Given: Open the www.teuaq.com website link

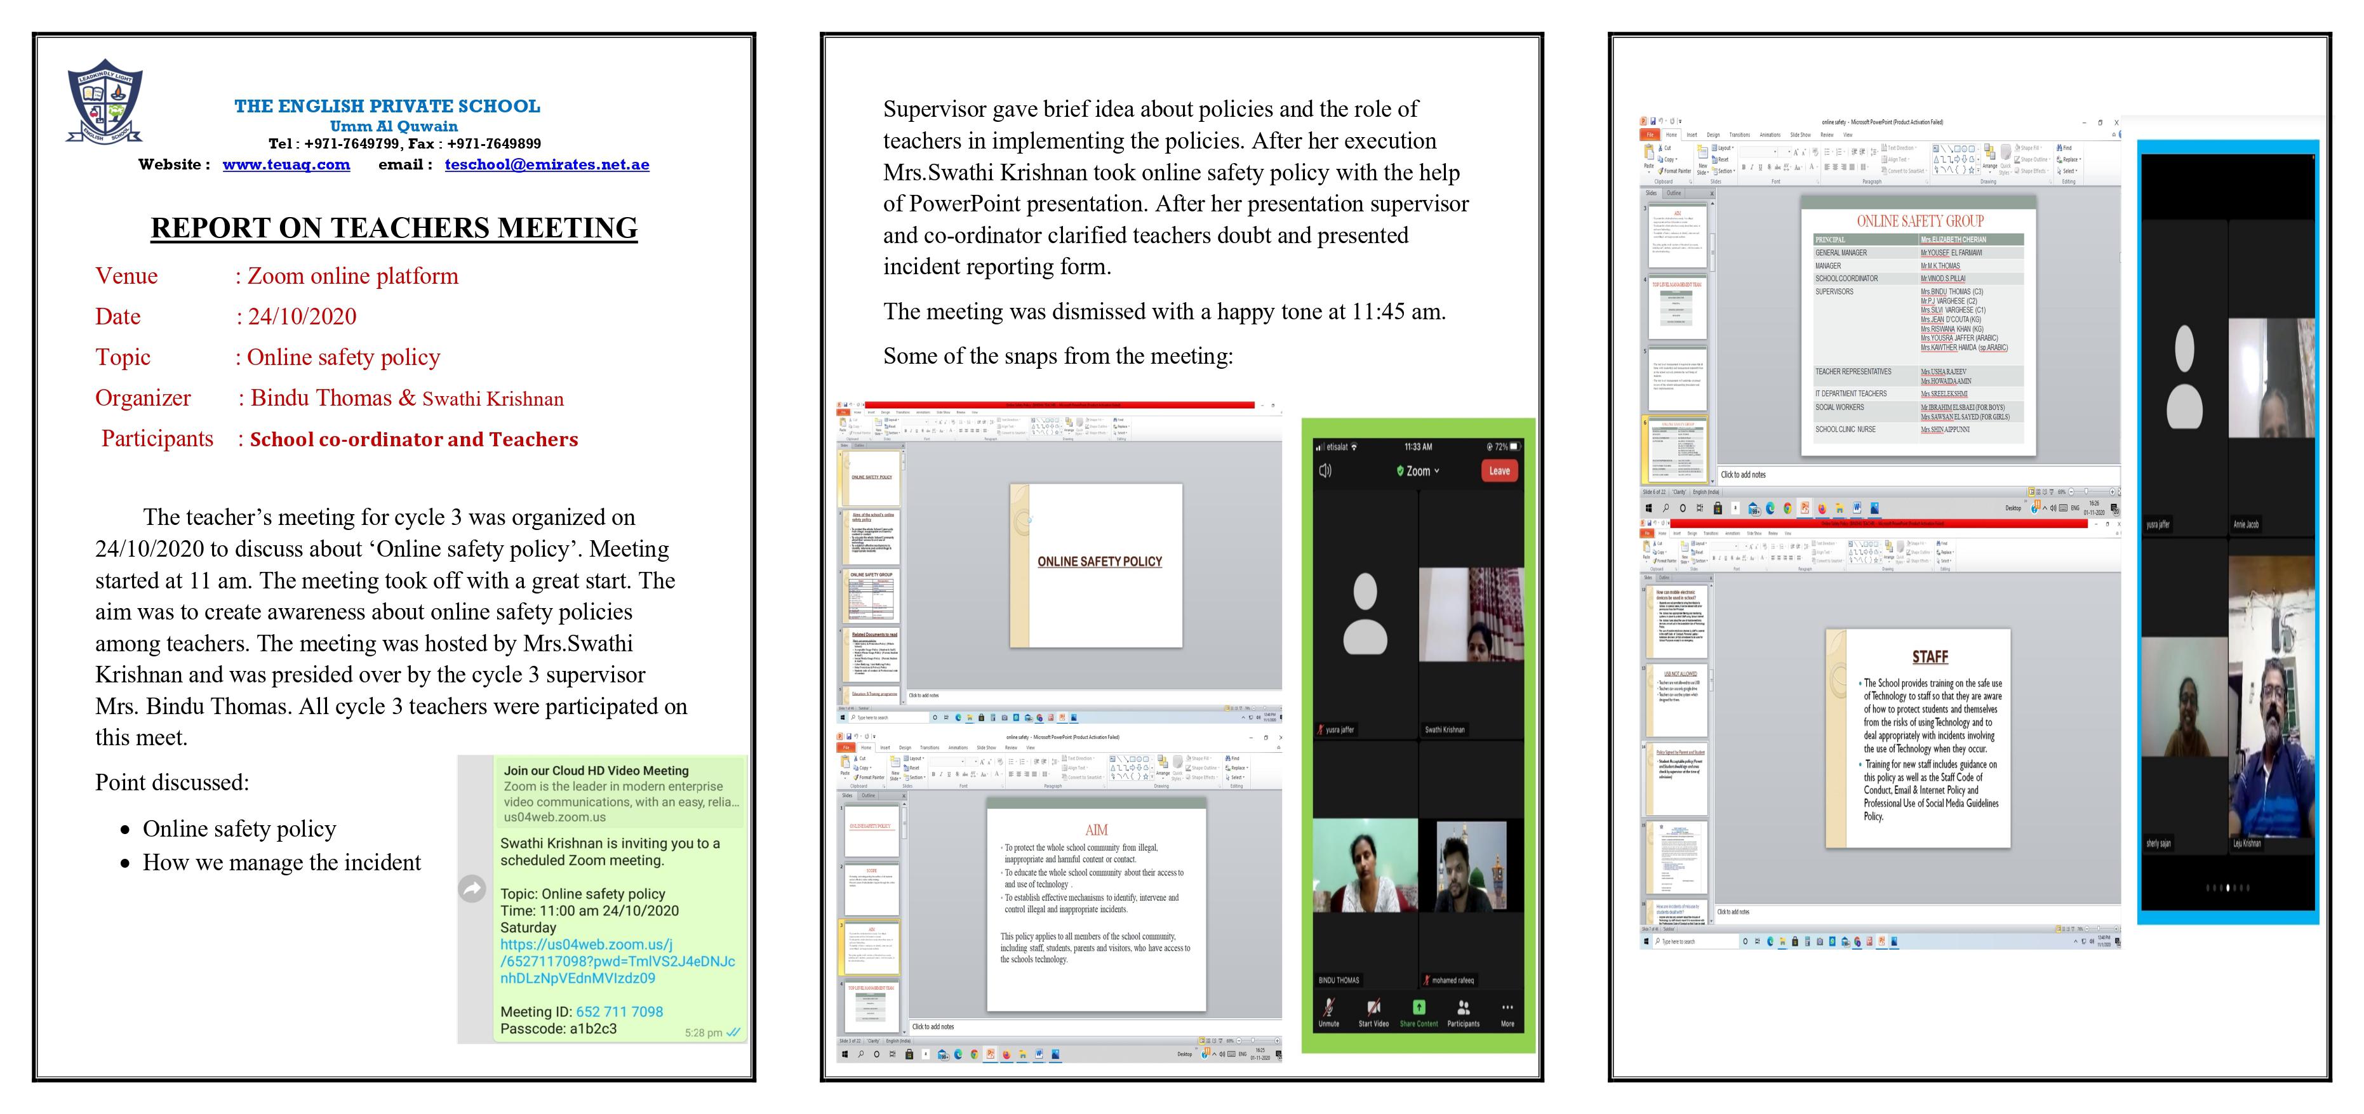Looking at the screenshot, I should 286,164.
